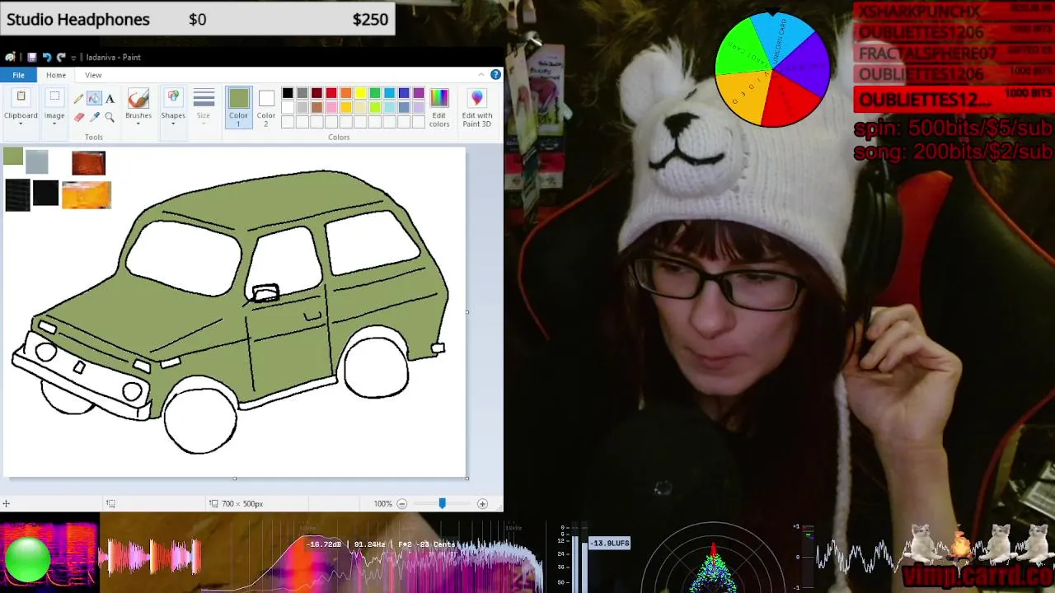Pick the gray palette swatch
The width and height of the screenshot is (1055, 593).
tap(302, 93)
